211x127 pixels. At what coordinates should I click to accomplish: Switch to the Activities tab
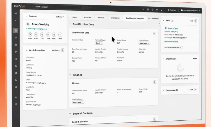point(88,17)
